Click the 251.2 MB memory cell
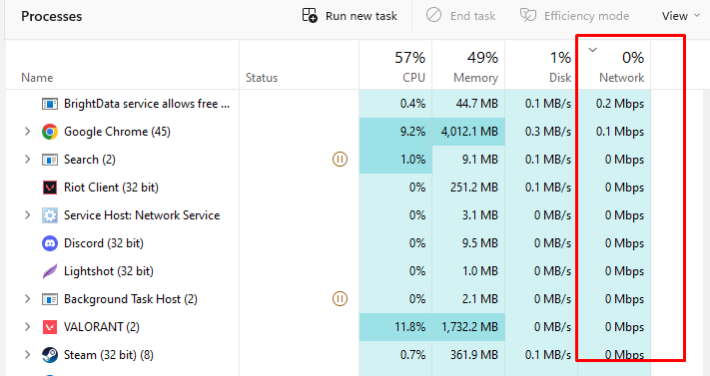 point(468,188)
